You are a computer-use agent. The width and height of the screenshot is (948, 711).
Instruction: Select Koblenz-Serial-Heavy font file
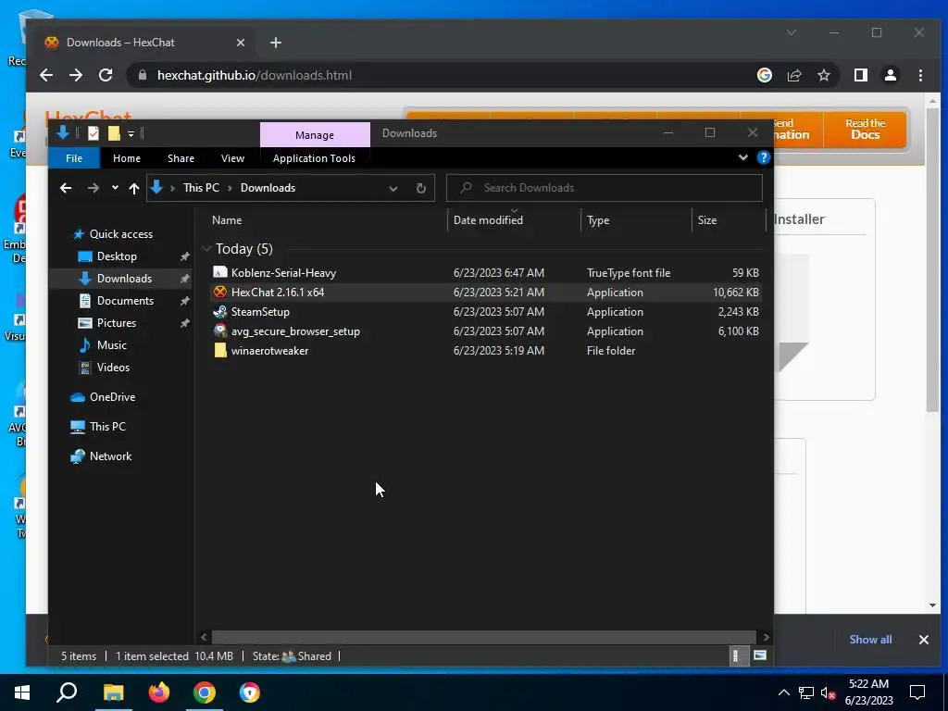485,273
